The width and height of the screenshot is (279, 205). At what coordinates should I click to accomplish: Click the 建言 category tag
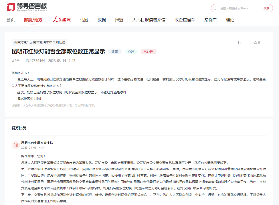click(115, 52)
